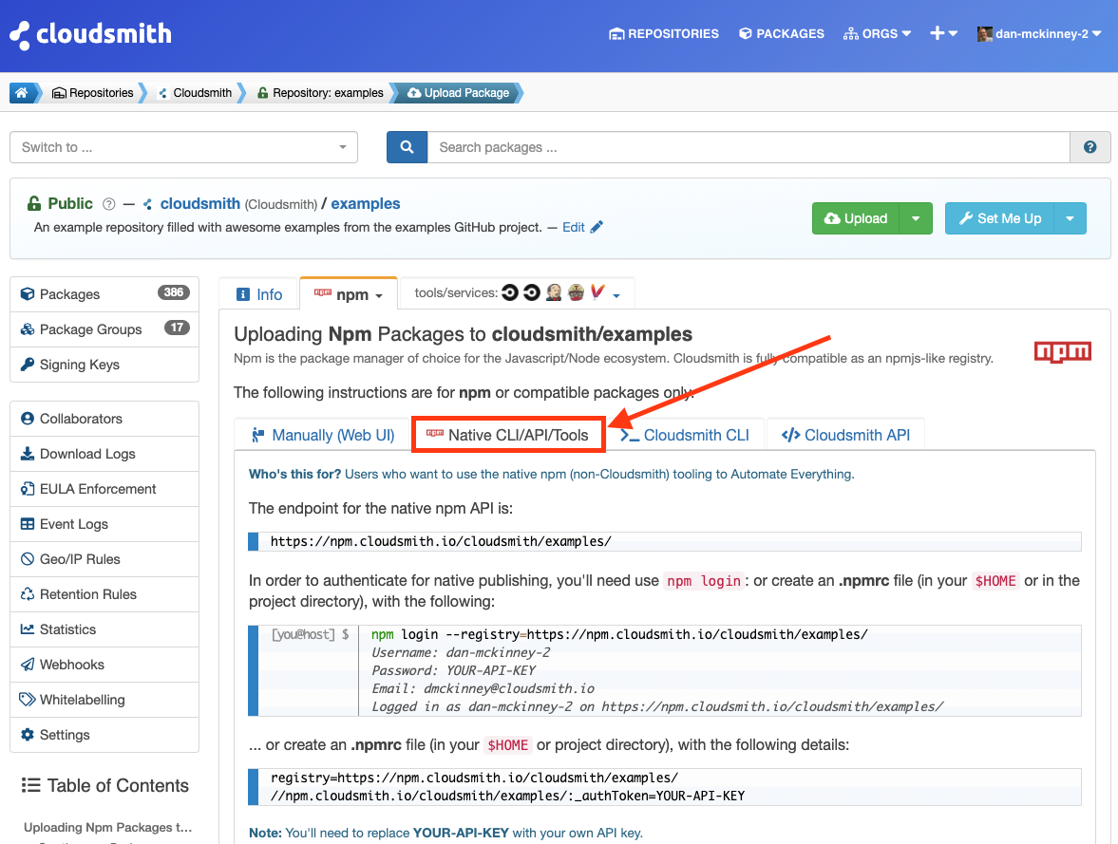The height and width of the screenshot is (844, 1118).
Task: Click the Cloudsmith logo
Action: coord(90,34)
